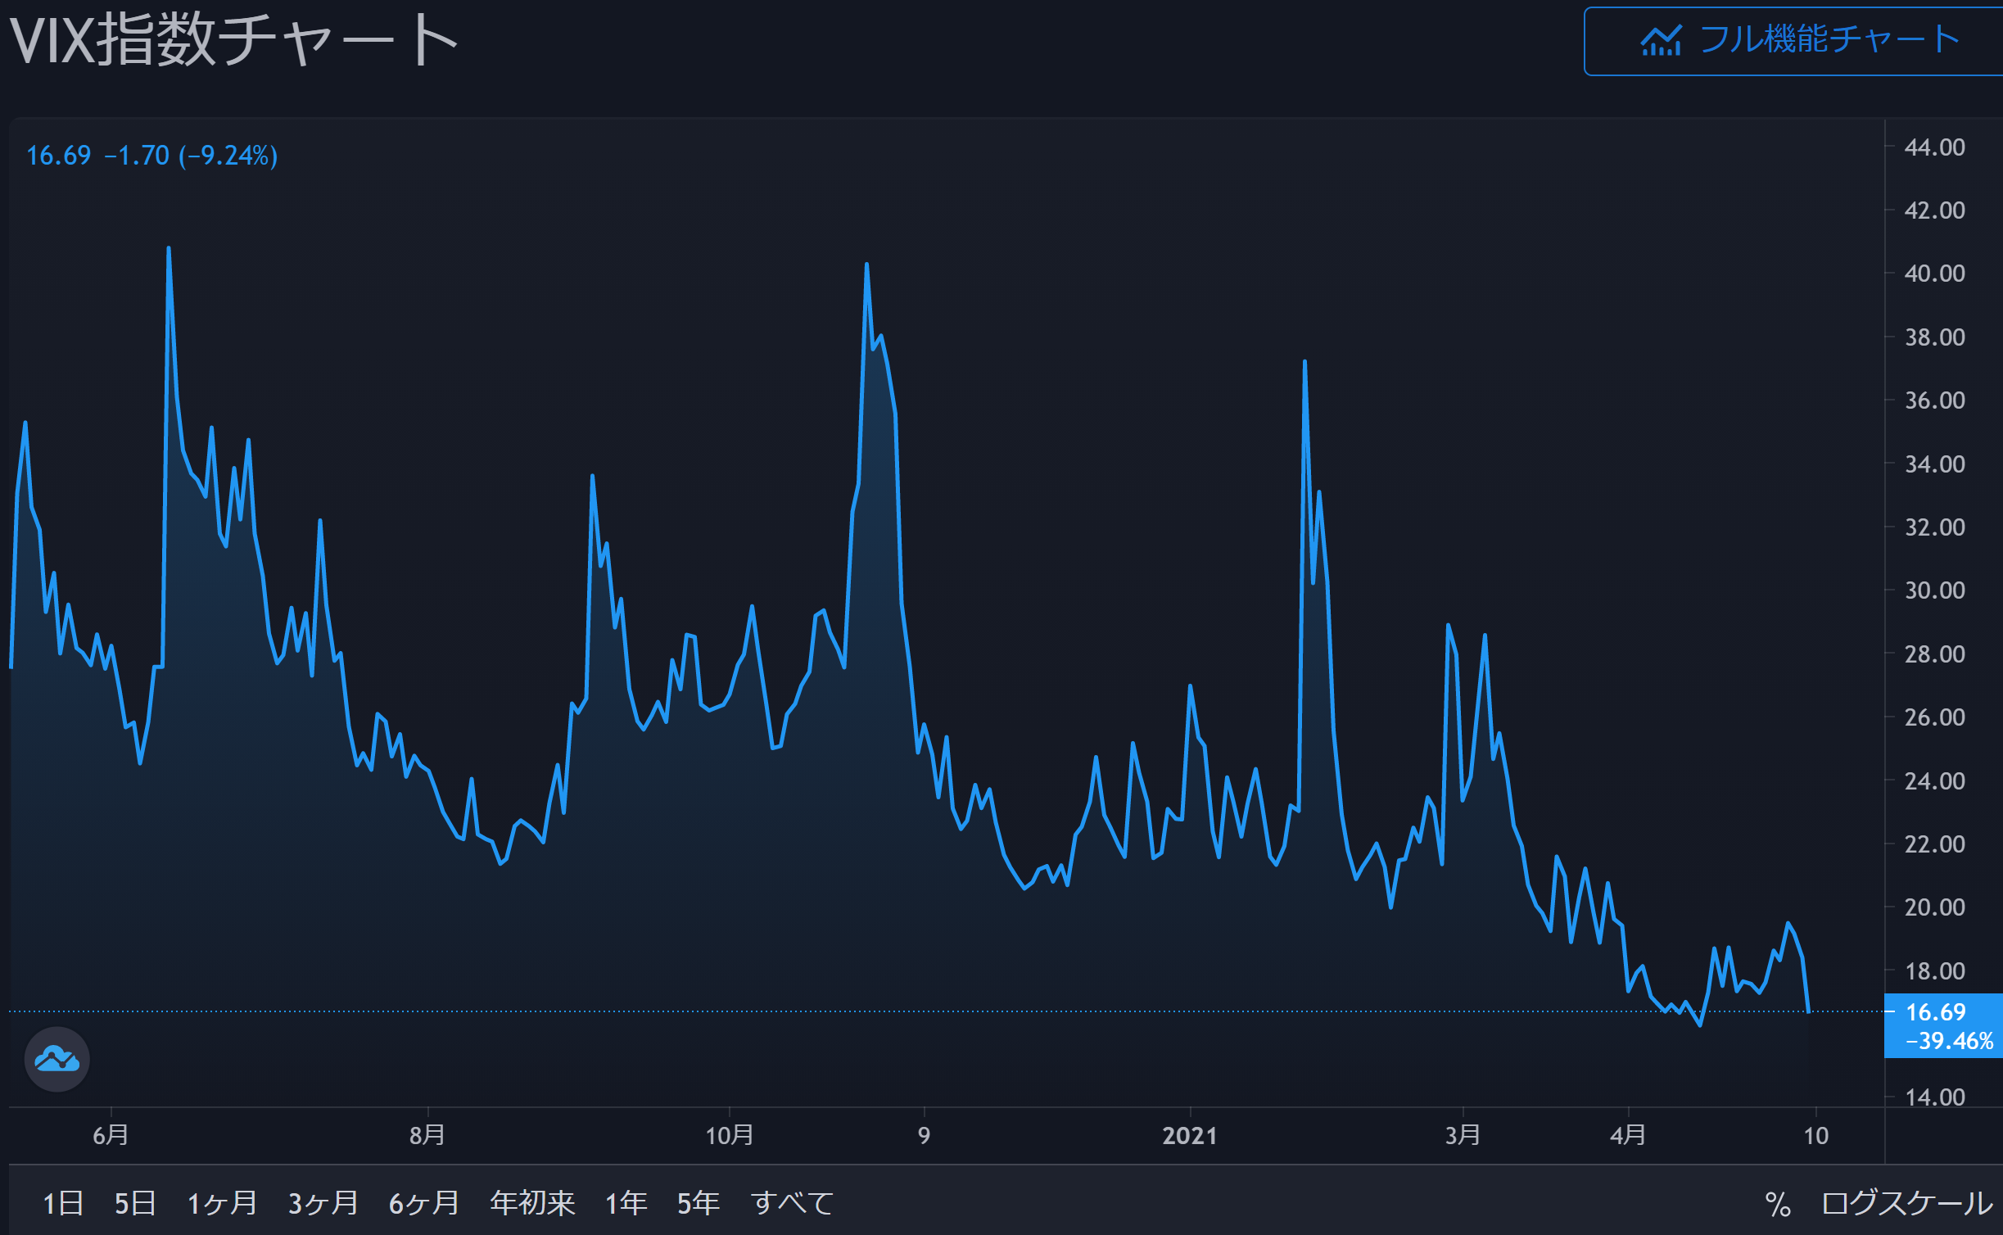This screenshot has width=2003, height=1235.
Task: Switch to the 1ヶ月 range
Action: (222, 1203)
